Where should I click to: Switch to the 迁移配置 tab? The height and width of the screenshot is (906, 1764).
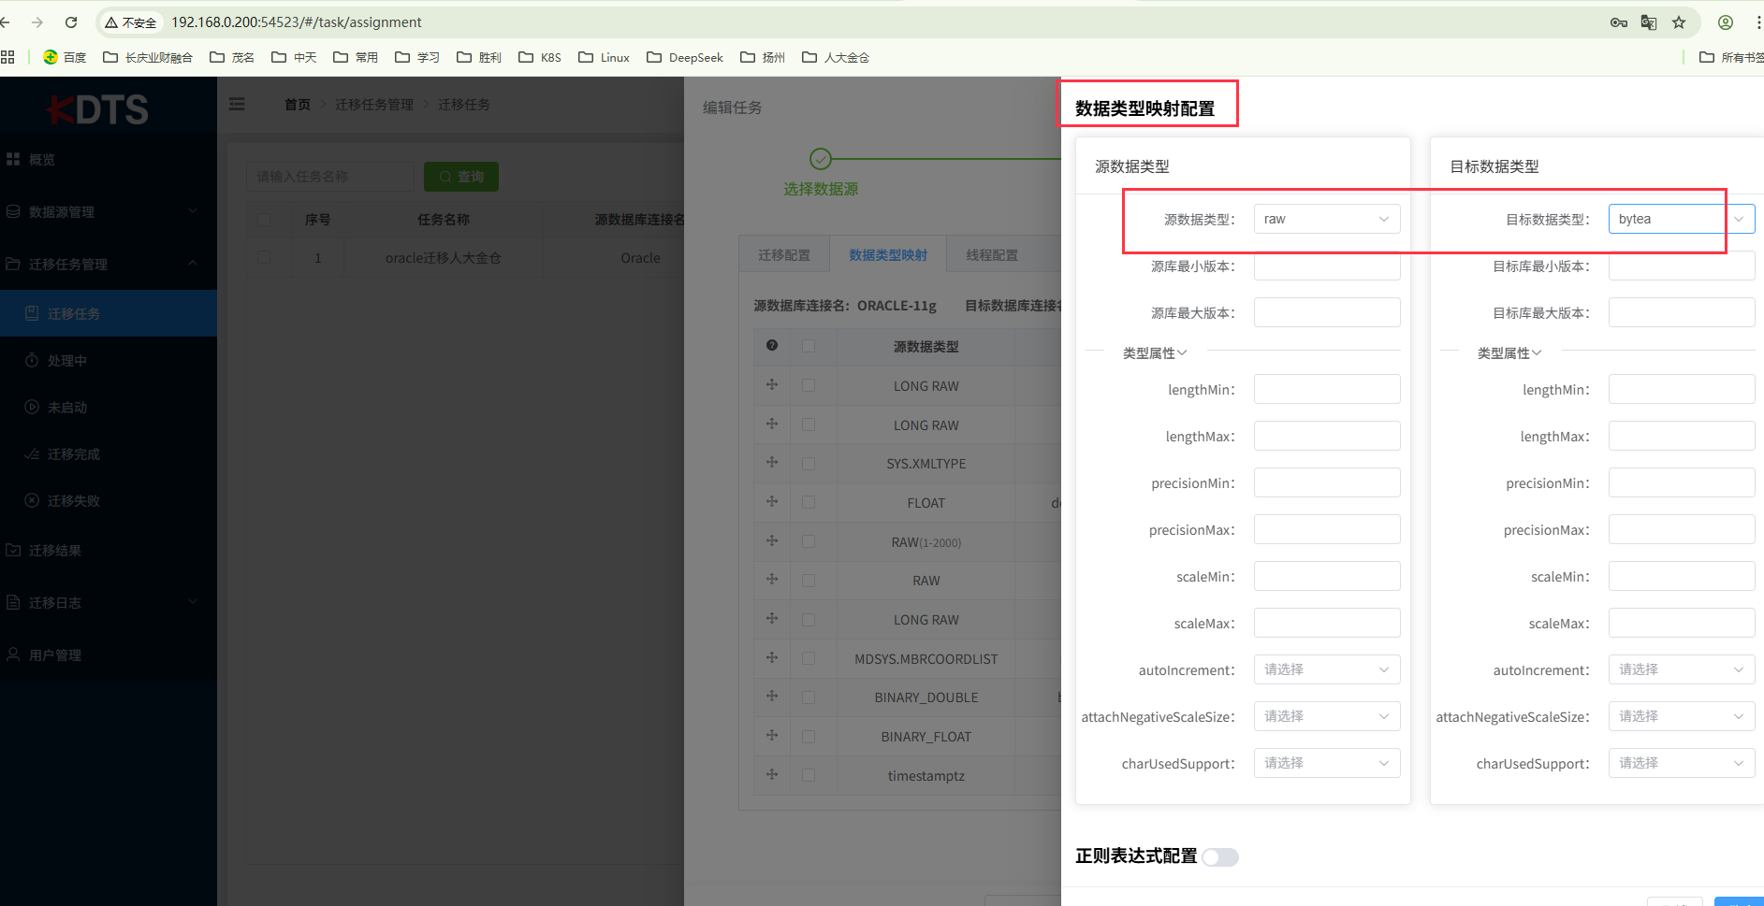pos(784,254)
